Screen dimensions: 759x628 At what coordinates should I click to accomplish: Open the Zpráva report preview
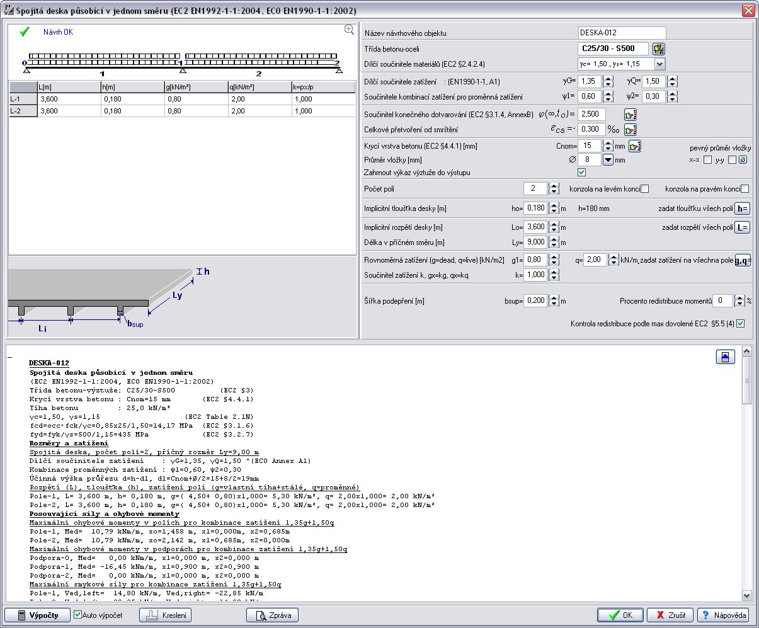coord(272,615)
